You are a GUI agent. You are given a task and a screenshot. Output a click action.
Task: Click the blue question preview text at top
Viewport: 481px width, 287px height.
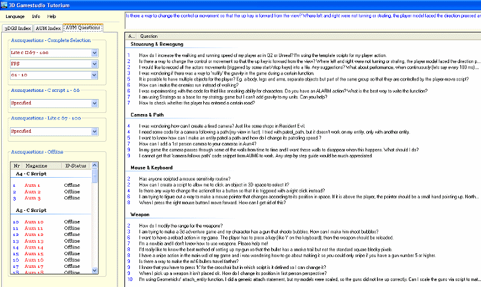pyautogui.click(x=303, y=16)
